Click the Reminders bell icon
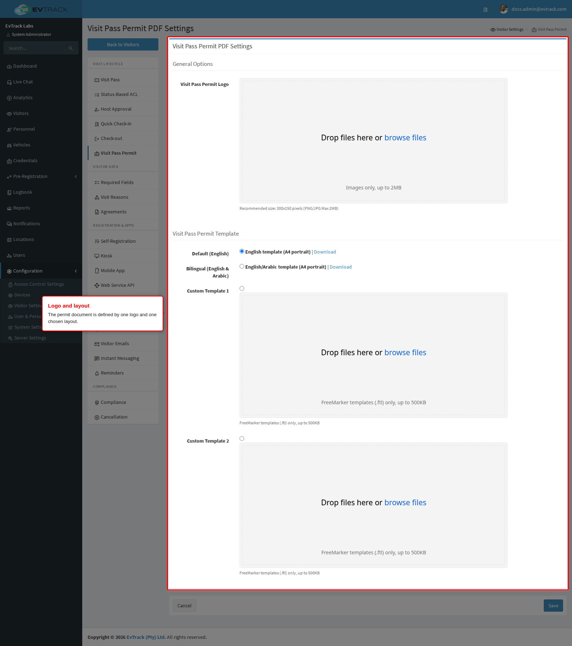Image resolution: width=572 pixels, height=646 pixels. pyautogui.click(x=97, y=373)
